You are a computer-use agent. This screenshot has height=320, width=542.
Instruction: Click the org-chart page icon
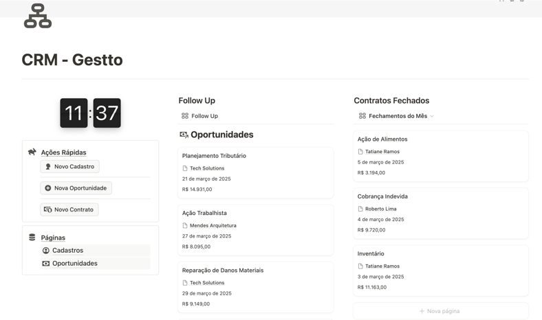[38, 16]
